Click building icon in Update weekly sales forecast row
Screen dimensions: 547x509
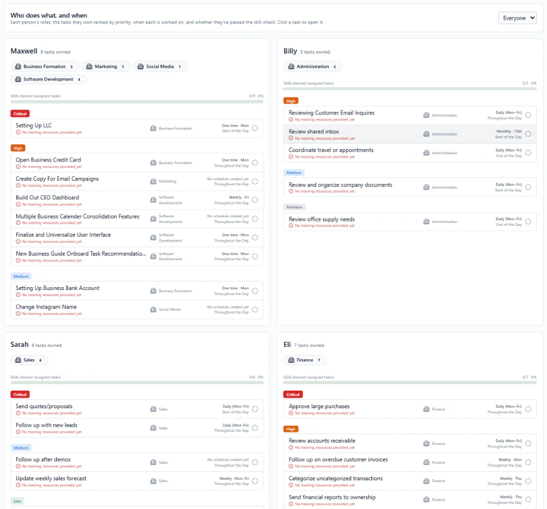point(153,481)
